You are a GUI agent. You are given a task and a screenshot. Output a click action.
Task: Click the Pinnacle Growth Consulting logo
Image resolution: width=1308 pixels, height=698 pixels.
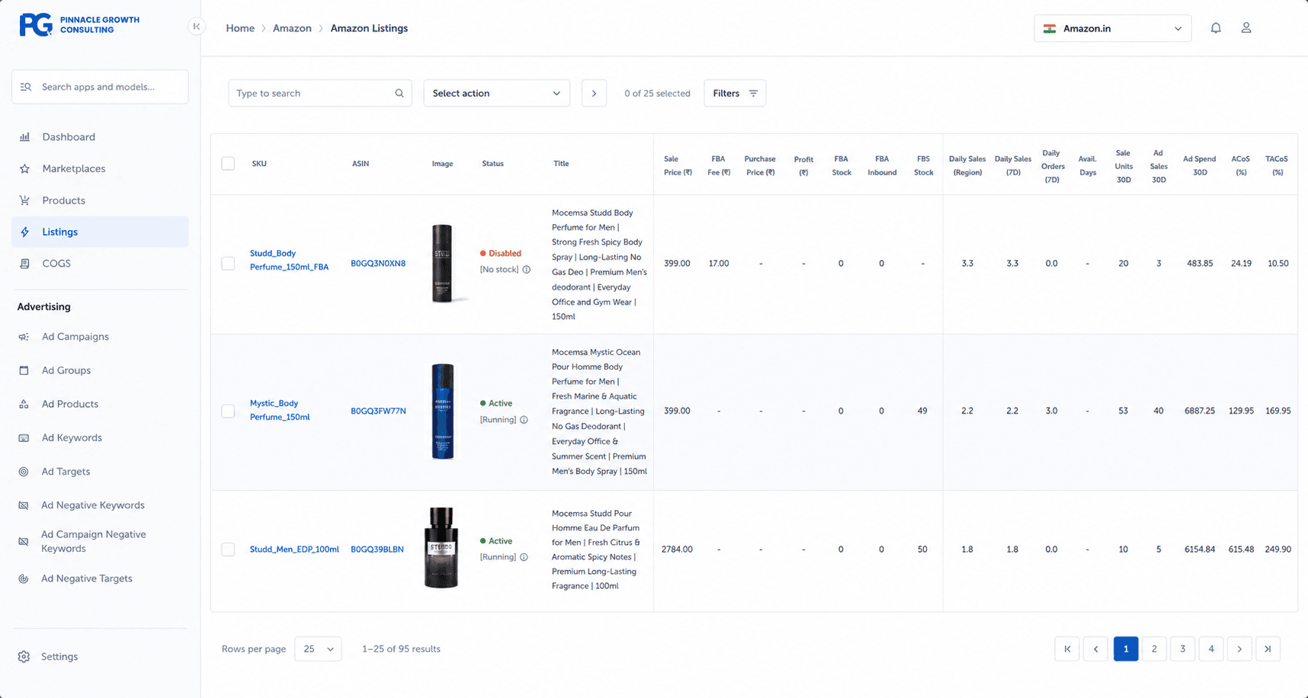[x=79, y=24]
